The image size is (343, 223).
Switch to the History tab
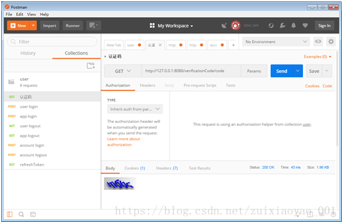pos(28,53)
